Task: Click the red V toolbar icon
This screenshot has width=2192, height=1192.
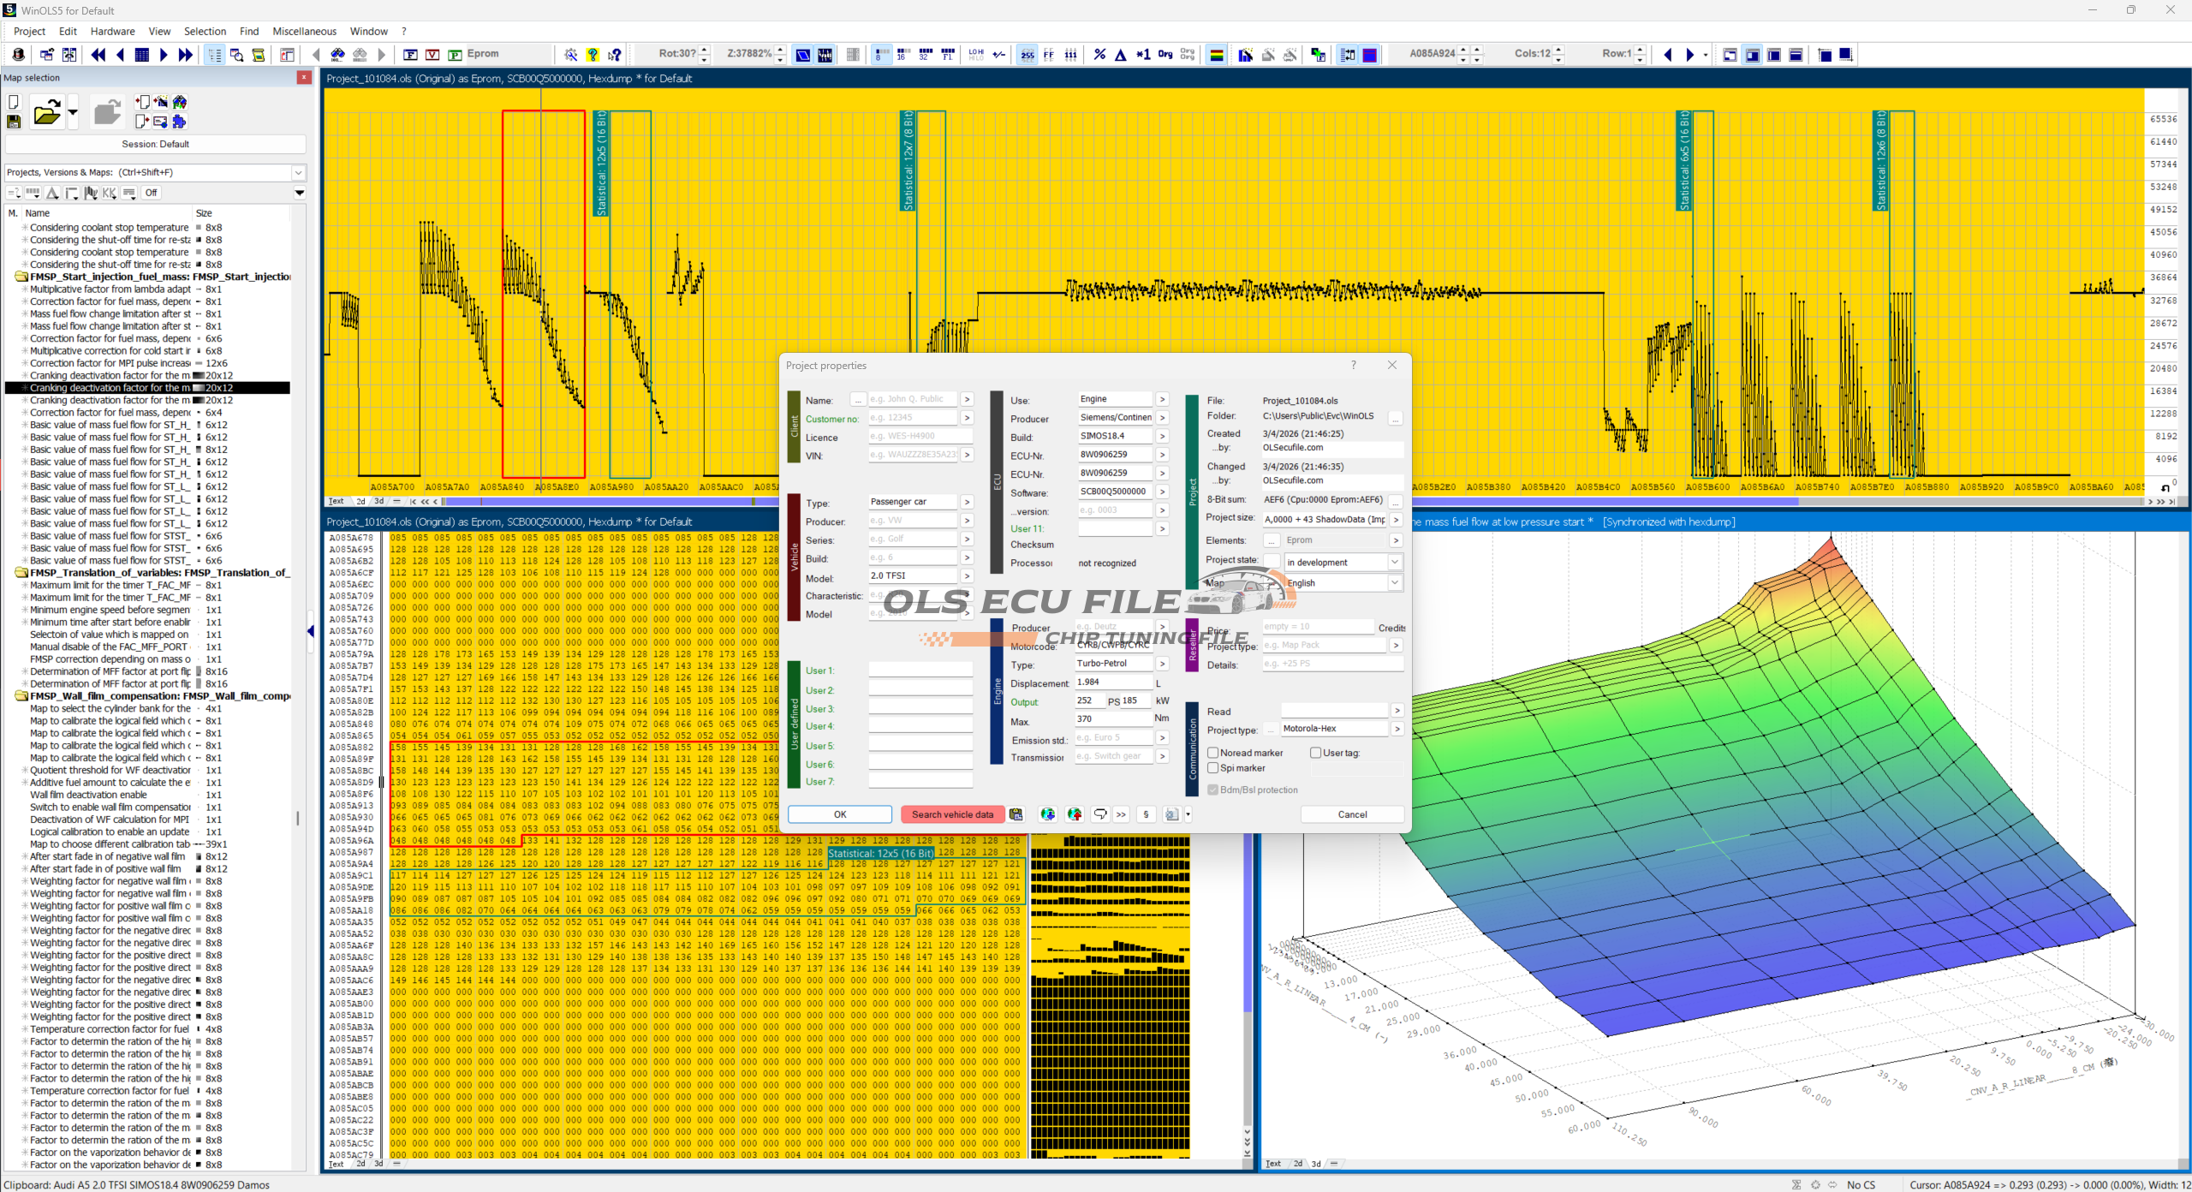Action: [432, 55]
